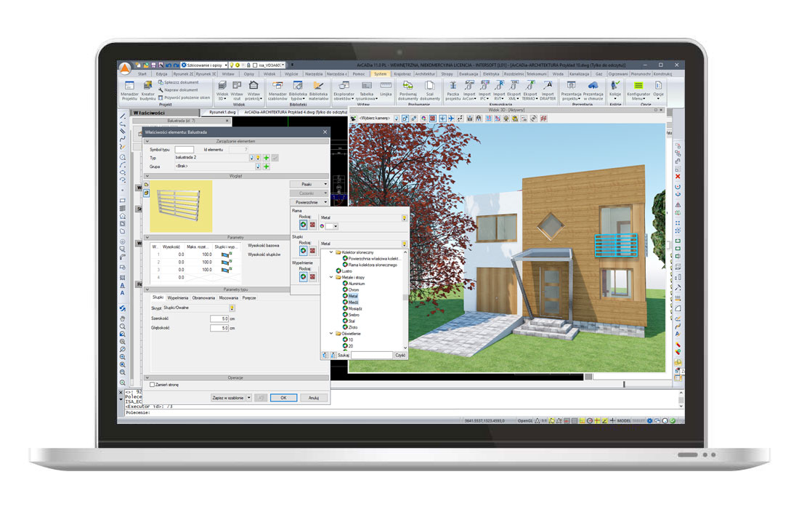Collapse the Kolektor słoneczny tree folder
The image size is (799, 509).
pos(331,252)
